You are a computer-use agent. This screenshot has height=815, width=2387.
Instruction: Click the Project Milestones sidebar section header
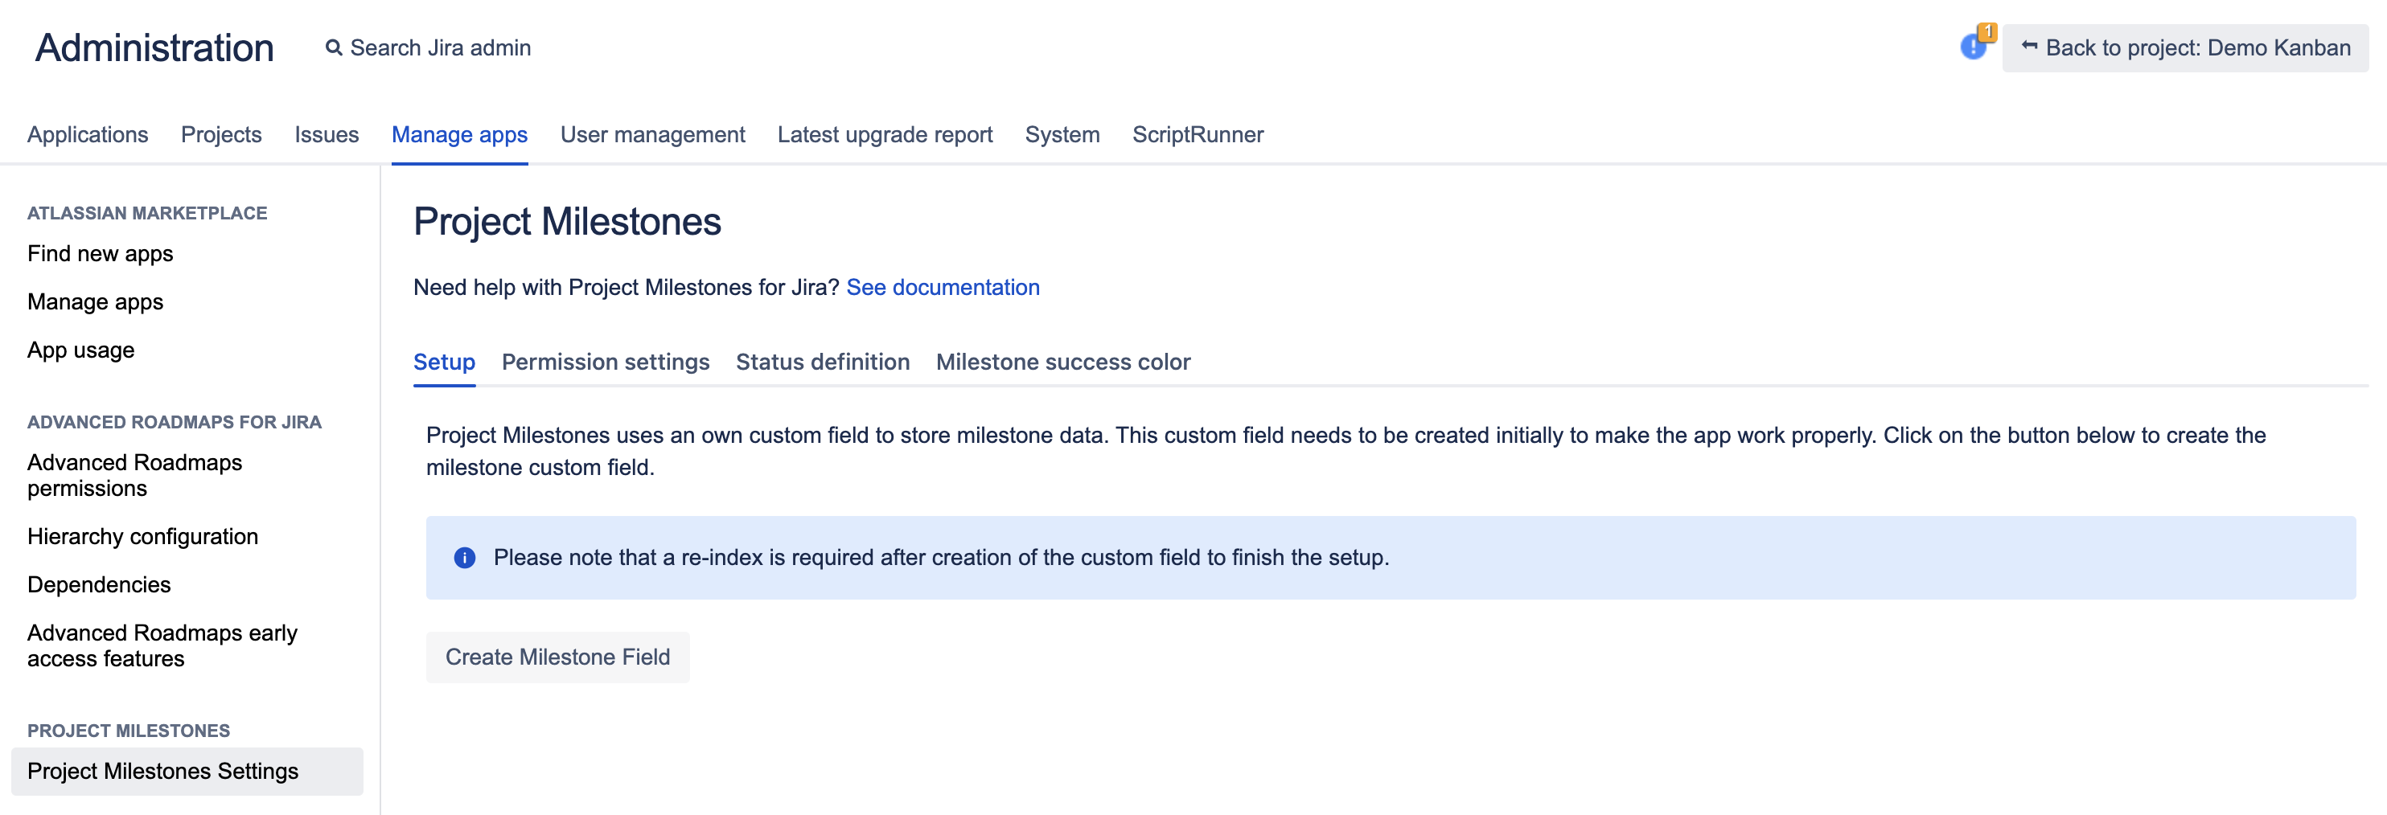click(x=129, y=731)
